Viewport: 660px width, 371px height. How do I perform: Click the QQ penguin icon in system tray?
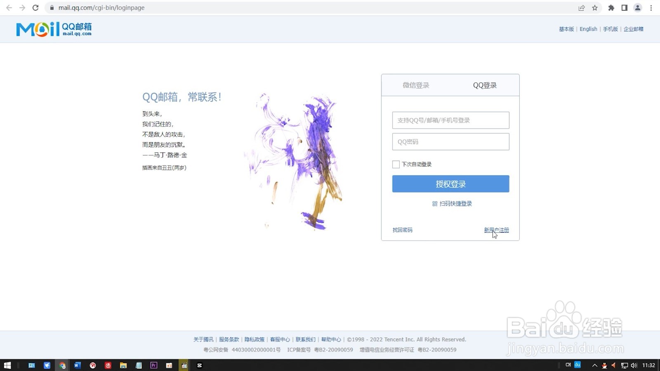(x=604, y=365)
